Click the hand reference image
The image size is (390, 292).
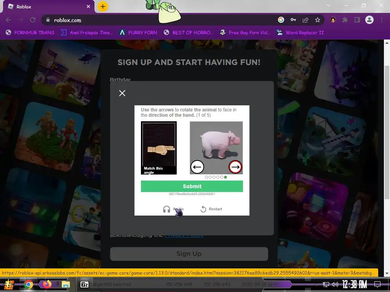pos(159,148)
